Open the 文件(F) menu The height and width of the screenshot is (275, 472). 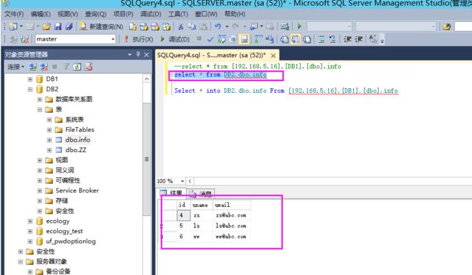click(14, 14)
